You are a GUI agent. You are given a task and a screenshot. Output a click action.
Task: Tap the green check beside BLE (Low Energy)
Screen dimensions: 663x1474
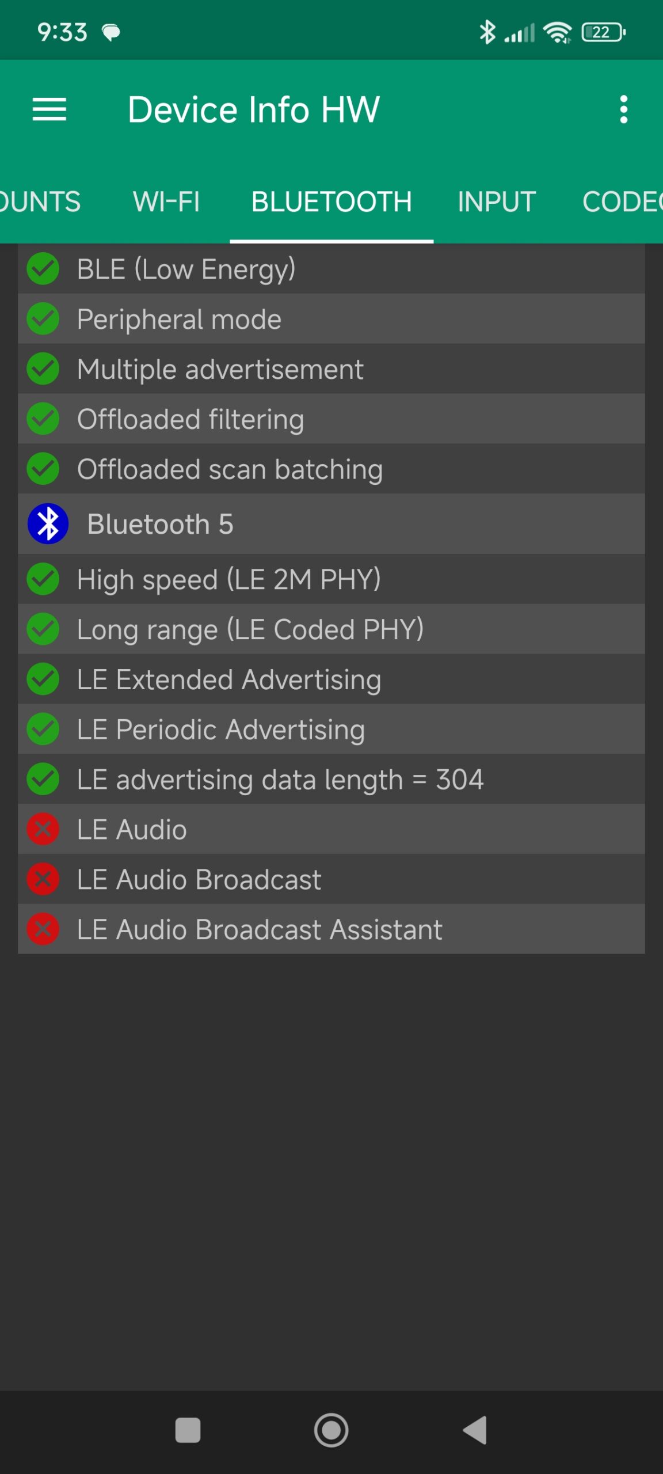43,269
